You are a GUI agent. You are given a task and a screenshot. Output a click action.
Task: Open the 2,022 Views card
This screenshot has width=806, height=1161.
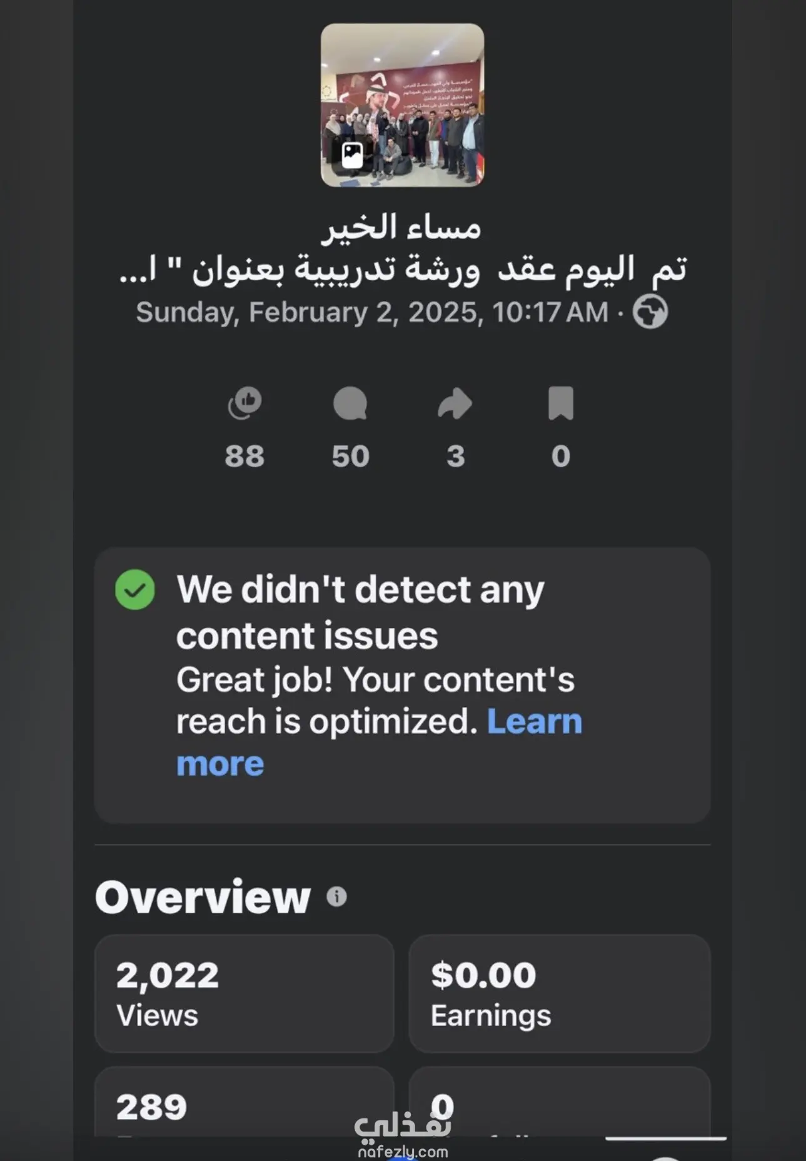(244, 993)
